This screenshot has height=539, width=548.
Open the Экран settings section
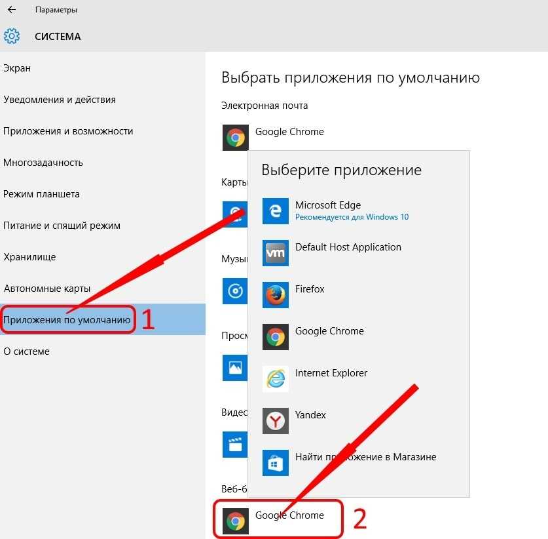103,68
